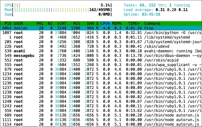Click the Command column header
This screenshot has width=202, height=127.
152,23
